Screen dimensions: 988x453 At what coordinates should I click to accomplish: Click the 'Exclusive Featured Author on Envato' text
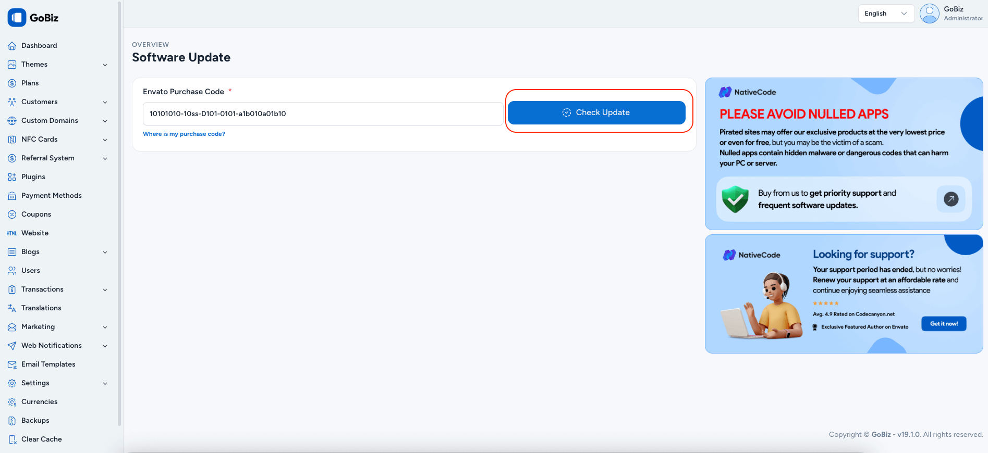(x=864, y=327)
